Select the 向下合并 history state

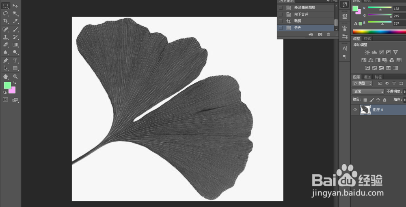pos(306,15)
